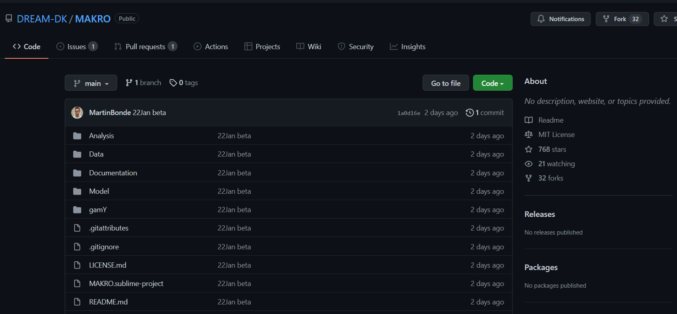Click the MIT License scale icon
677x314 pixels.
[529, 134]
